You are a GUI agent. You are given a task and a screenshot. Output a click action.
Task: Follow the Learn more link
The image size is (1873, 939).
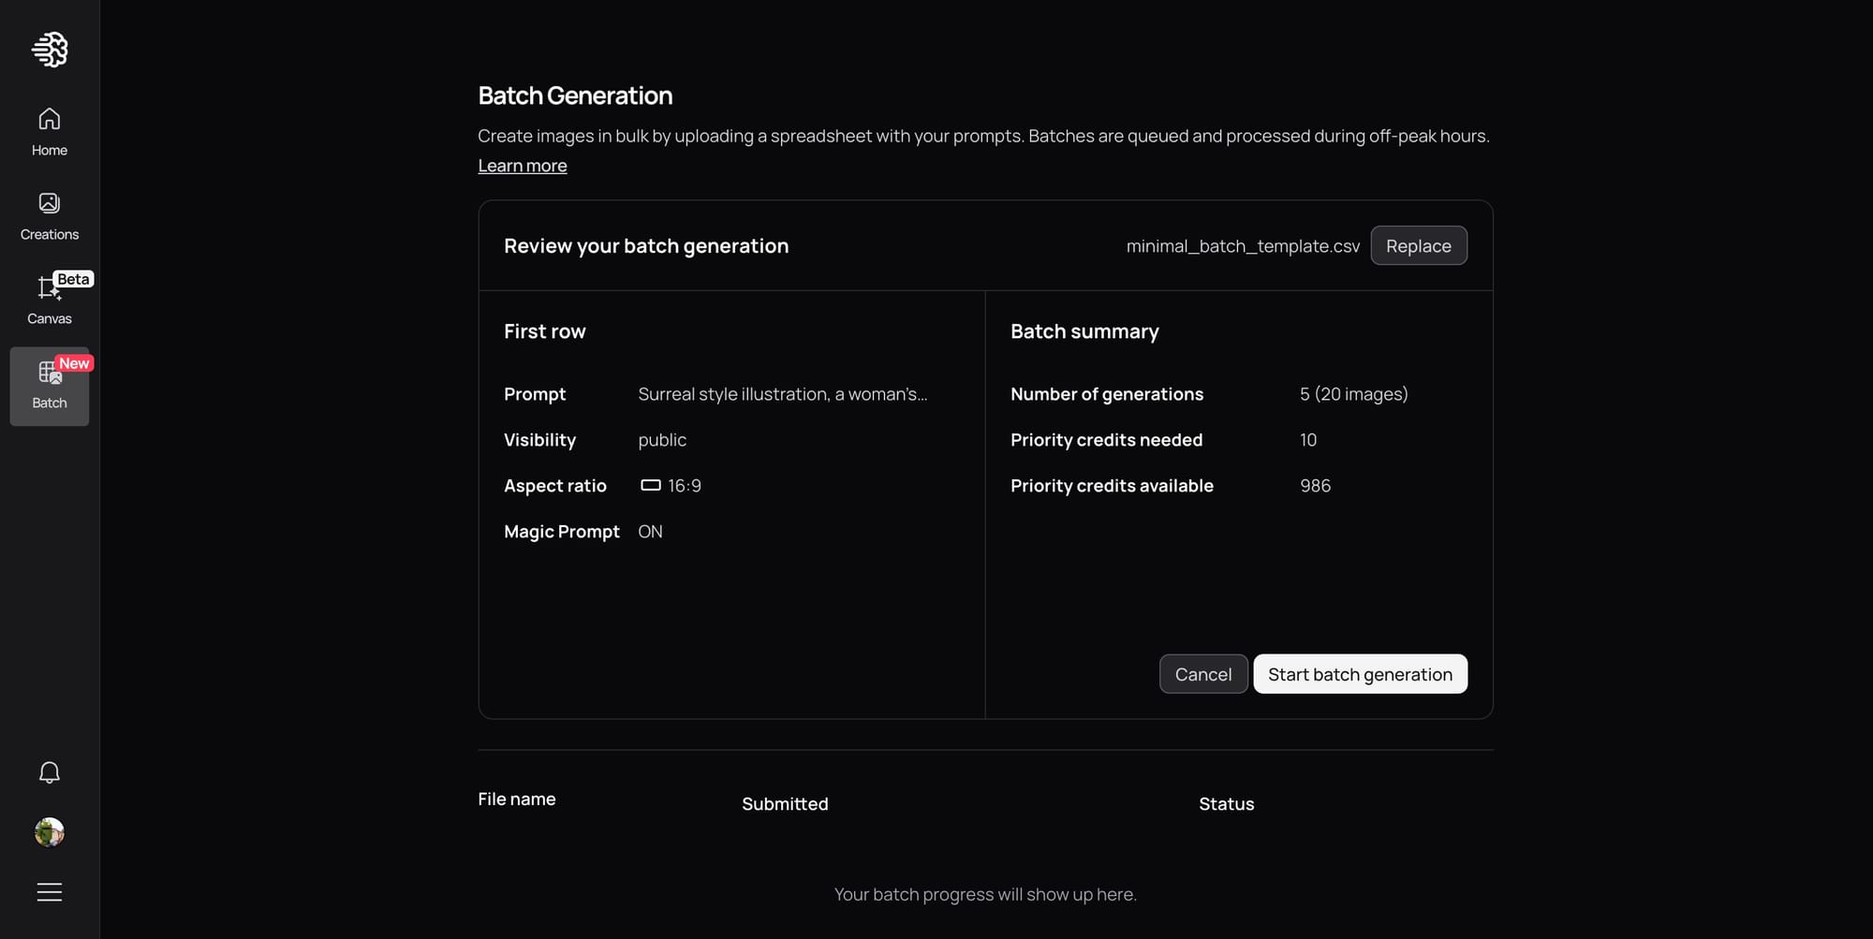click(523, 166)
